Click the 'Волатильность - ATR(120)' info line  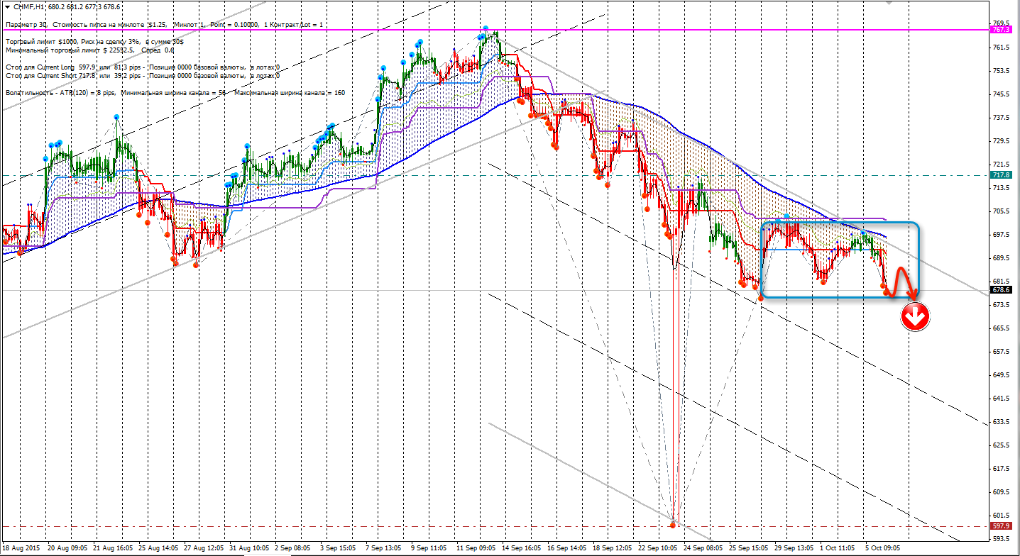pos(175,93)
